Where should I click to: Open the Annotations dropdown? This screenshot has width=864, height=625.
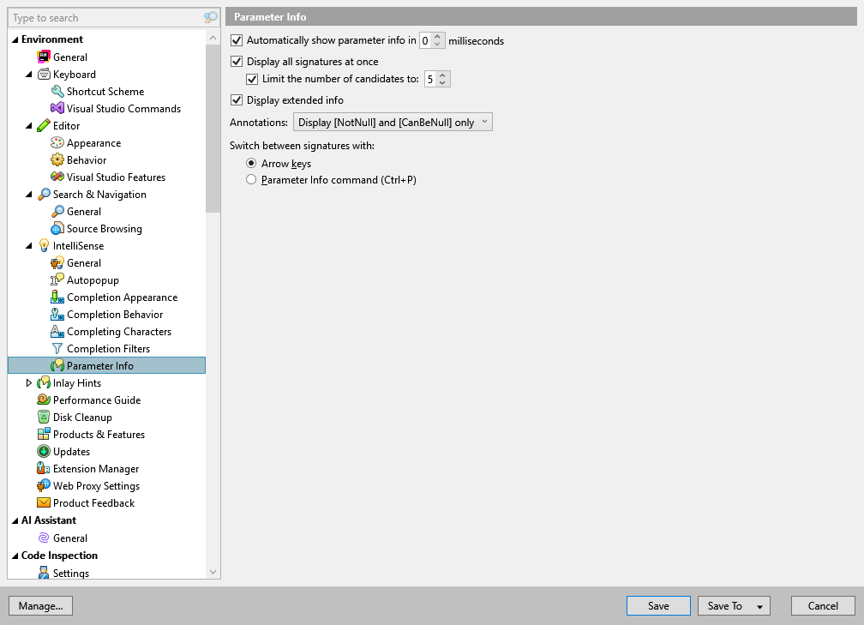coord(393,121)
